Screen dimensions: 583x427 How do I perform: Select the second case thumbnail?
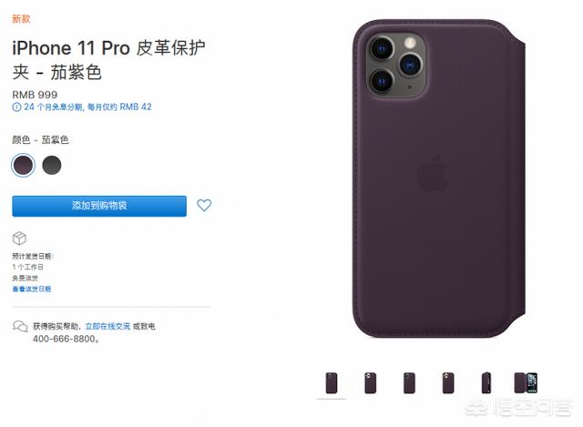pos(371,383)
